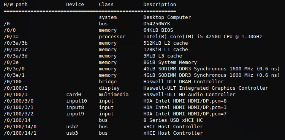Click the 'input8' device name
This screenshot has height=140, width=285.
(x=75, y=107)
